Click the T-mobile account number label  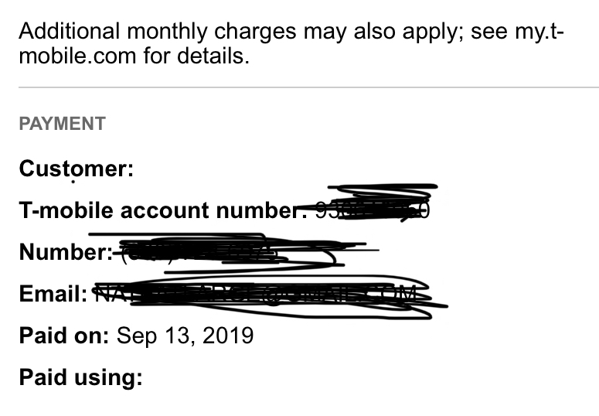coord(163,210)
